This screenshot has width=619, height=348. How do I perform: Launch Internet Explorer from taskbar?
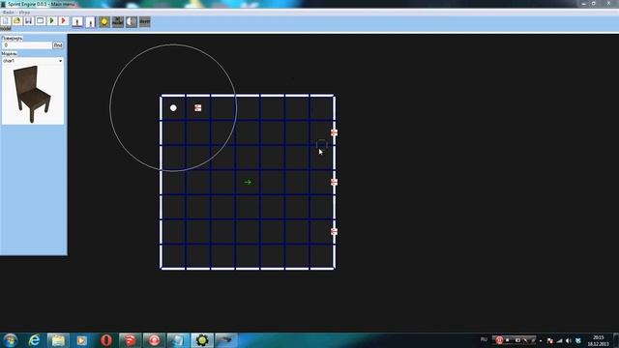pyautogui.click(x=35, y=340)
